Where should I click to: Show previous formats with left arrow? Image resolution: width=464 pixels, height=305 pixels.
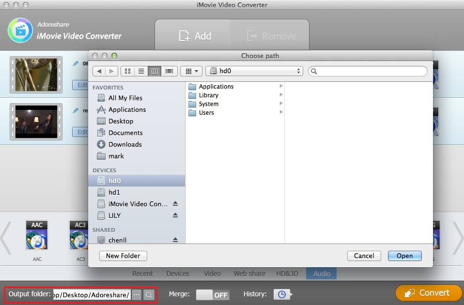tap(6, 238)
